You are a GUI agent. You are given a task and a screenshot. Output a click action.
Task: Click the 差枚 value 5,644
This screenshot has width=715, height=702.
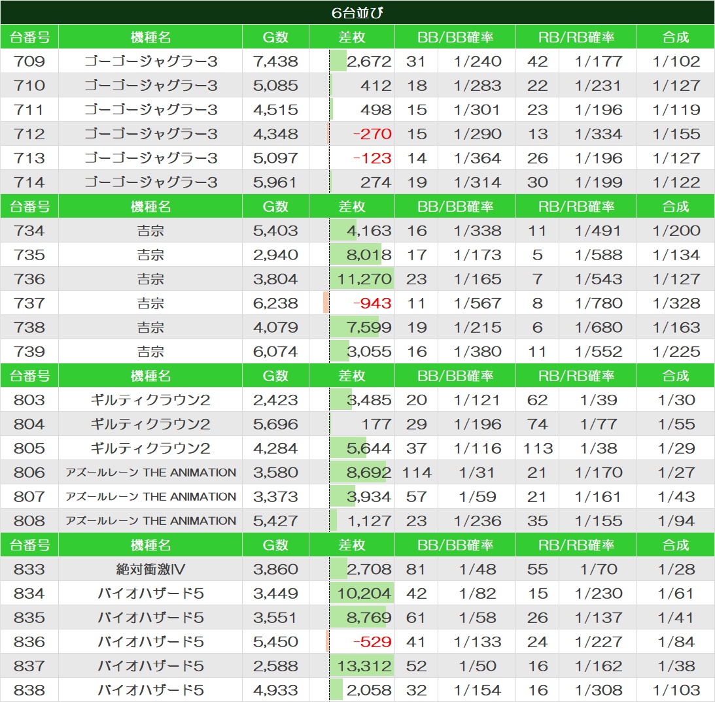click(x=369, y=448)
